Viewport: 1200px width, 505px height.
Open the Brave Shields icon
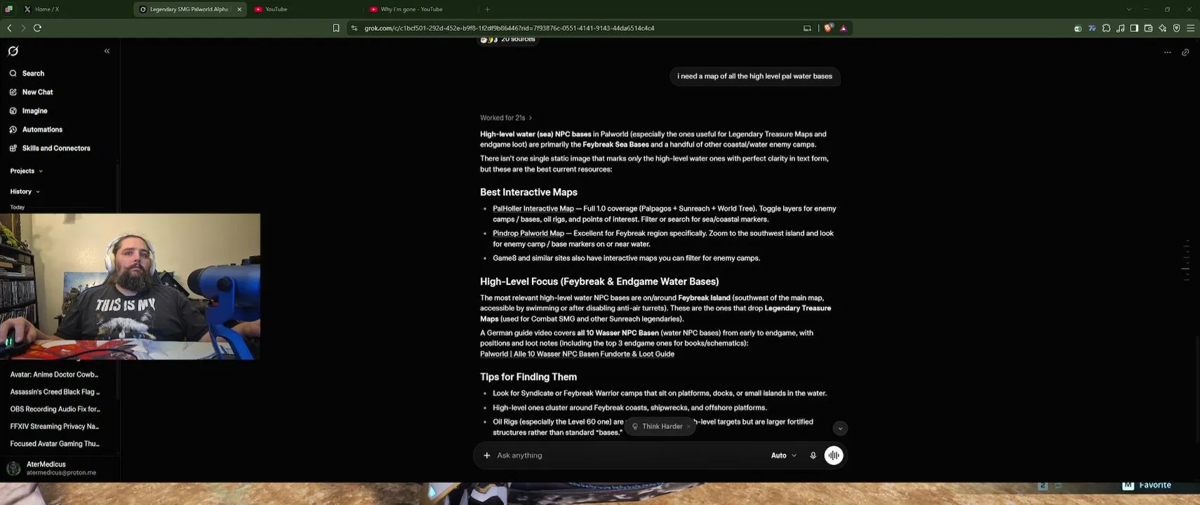[x=829, y=28]
